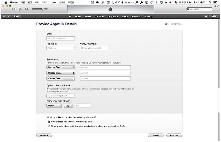
Task: Open the third security question dropdown
Action: click(60, 78)
